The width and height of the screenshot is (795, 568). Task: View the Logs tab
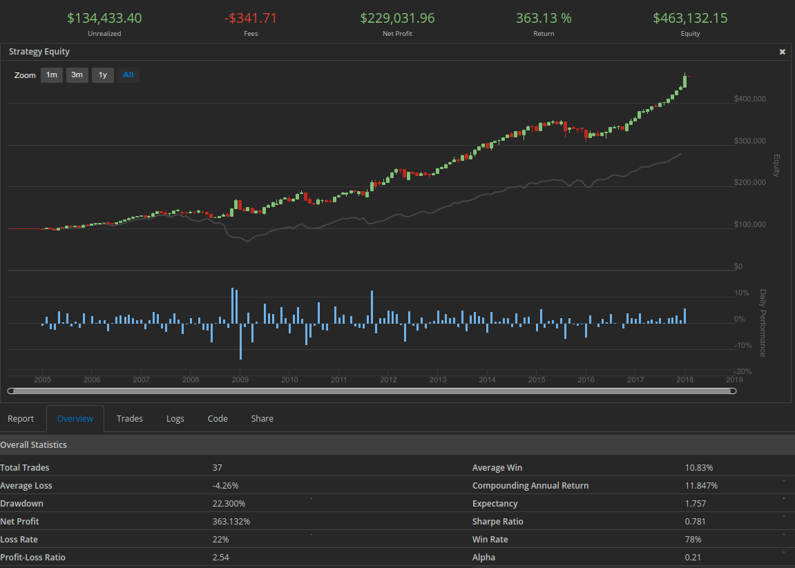(175, 419)
